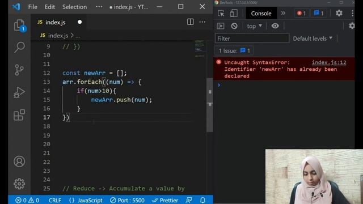Select the JavaScript language mode
Image resolution: width=363 pixels, height=204 pixels.
[x=86, y=200]
